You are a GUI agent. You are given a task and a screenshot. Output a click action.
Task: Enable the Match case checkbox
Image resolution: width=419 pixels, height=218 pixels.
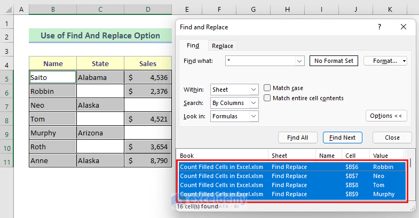[267, 88]
